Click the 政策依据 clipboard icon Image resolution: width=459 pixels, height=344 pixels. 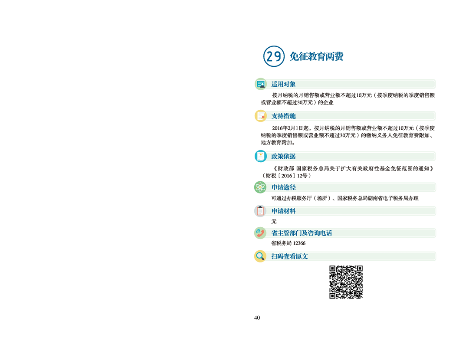point(261,156)
